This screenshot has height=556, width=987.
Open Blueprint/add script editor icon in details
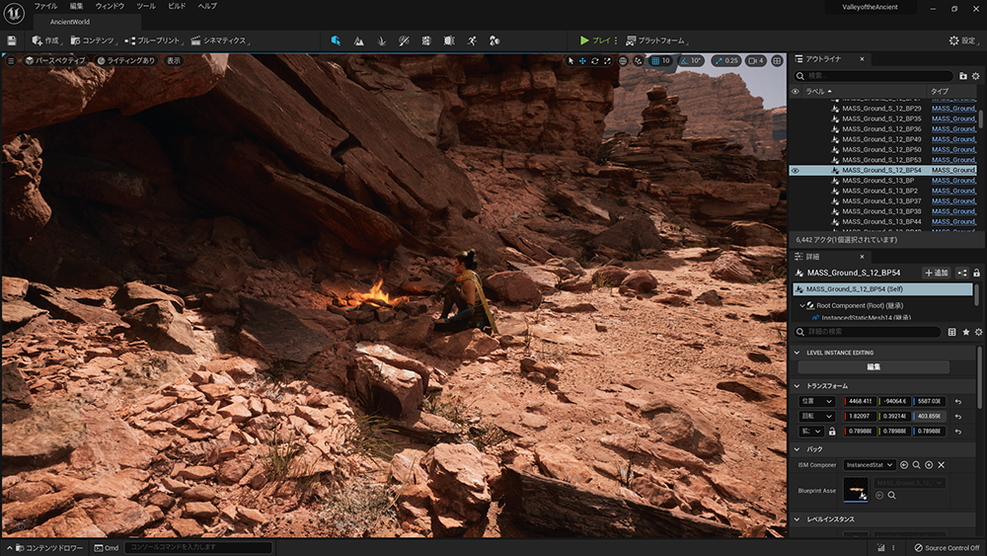click(x=961, y=273)
